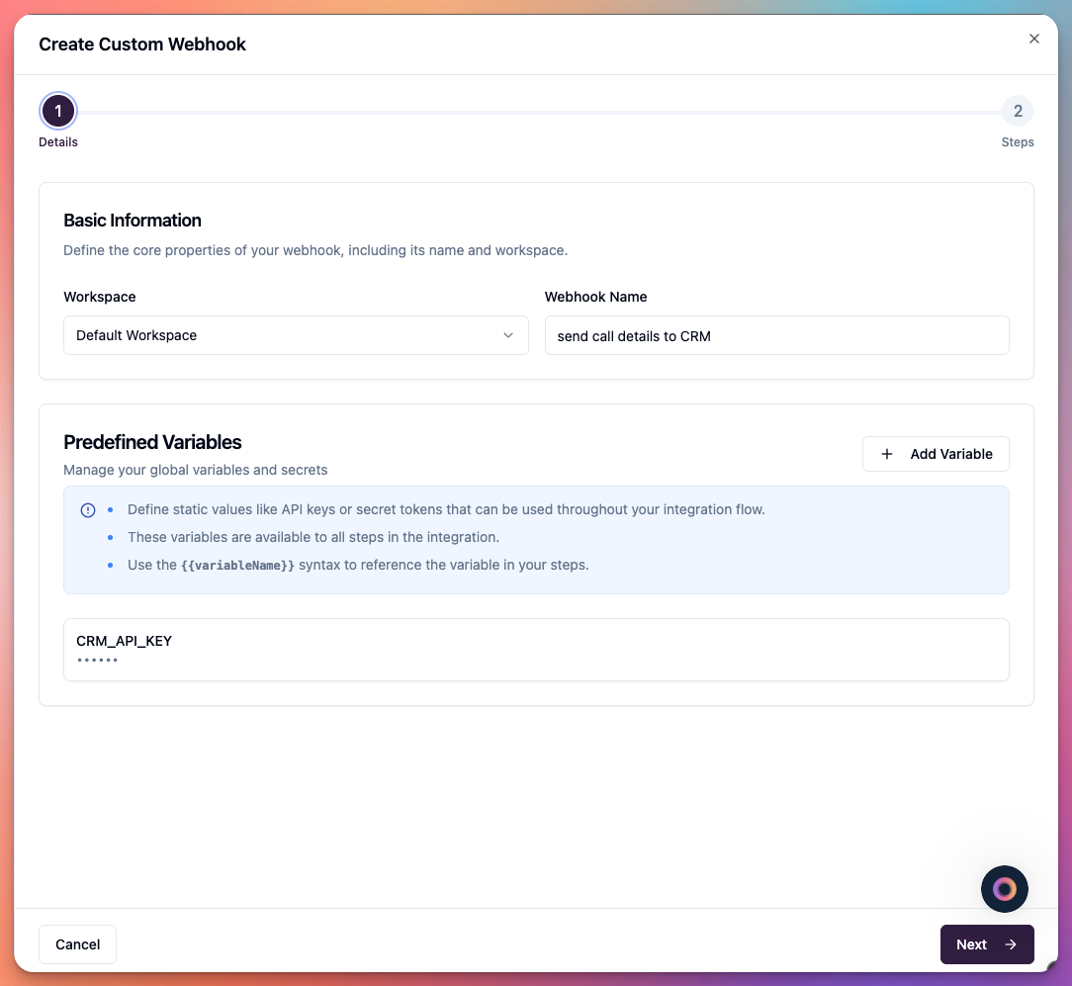Reveal the masked CRM_API_KEY secret value
1072x986 pixels.
coord(98,658)
